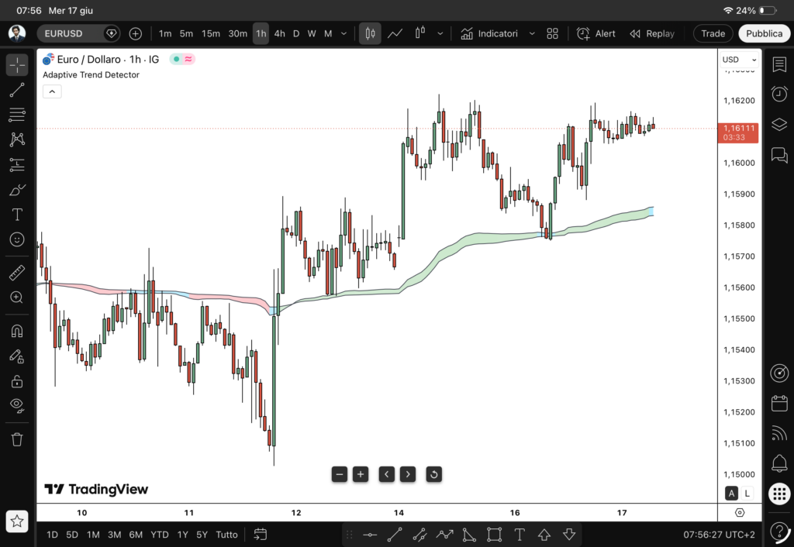This screenshot has height=547, width=794.
Task: Create an Alert
Action: 596,33
